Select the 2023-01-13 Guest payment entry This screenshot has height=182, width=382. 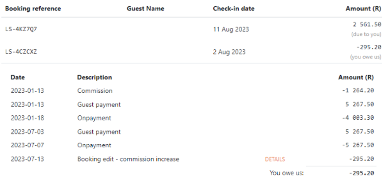click(x=192, y=105)
